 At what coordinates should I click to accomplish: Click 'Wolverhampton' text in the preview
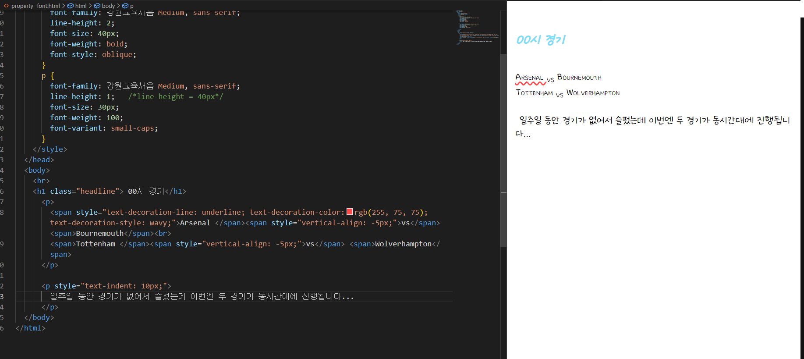(x=593, y=92)
